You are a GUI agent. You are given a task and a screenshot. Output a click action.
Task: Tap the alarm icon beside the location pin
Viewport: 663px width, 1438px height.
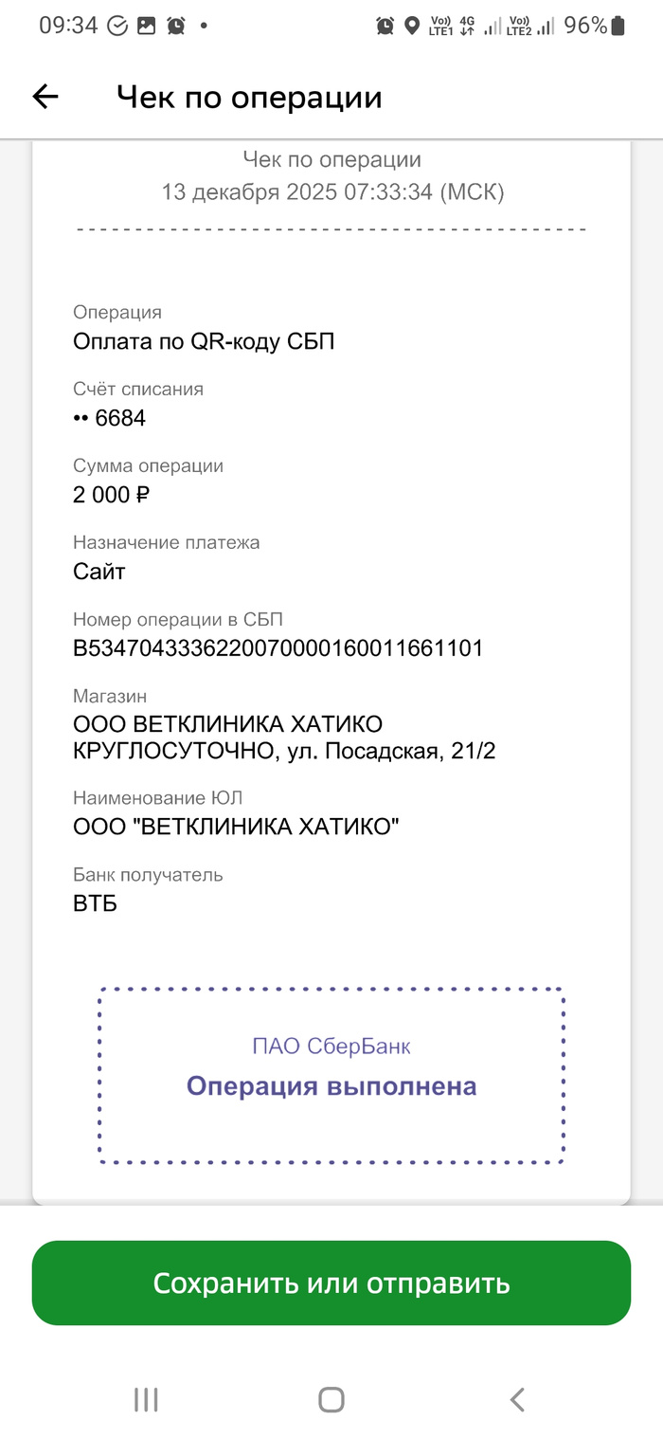(x=385, y=26)
